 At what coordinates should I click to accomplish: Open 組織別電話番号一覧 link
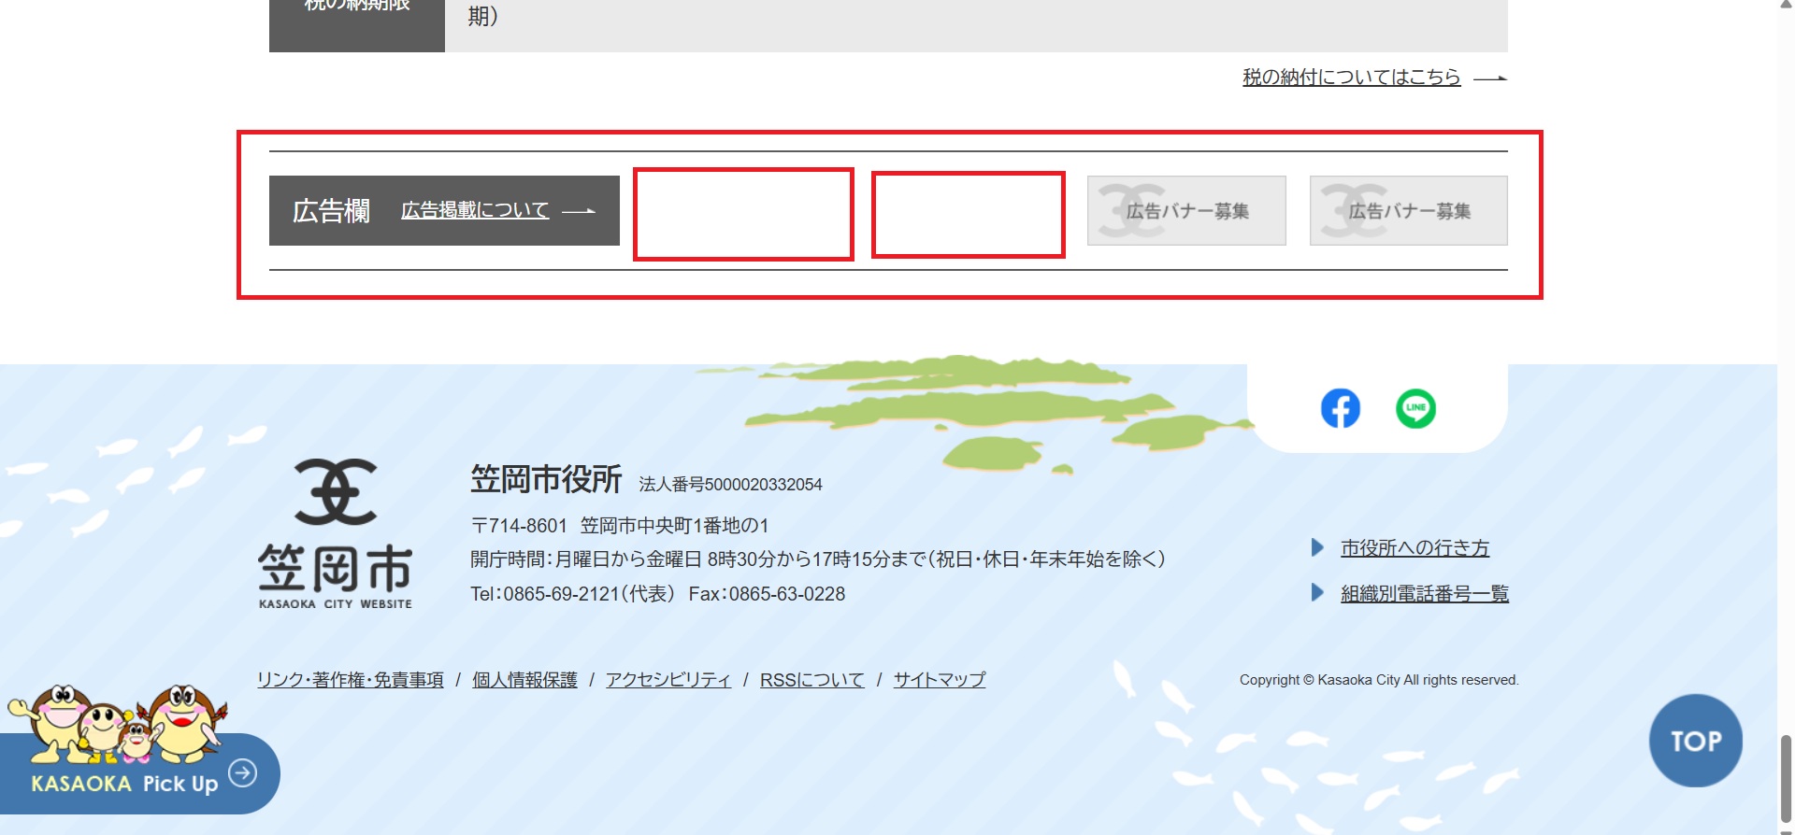[x=1425, y=593]
